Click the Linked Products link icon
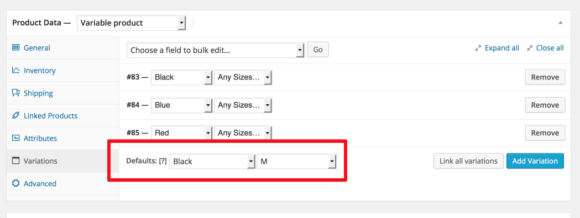This screenshot has height=218, width=580. click(15, 116)
